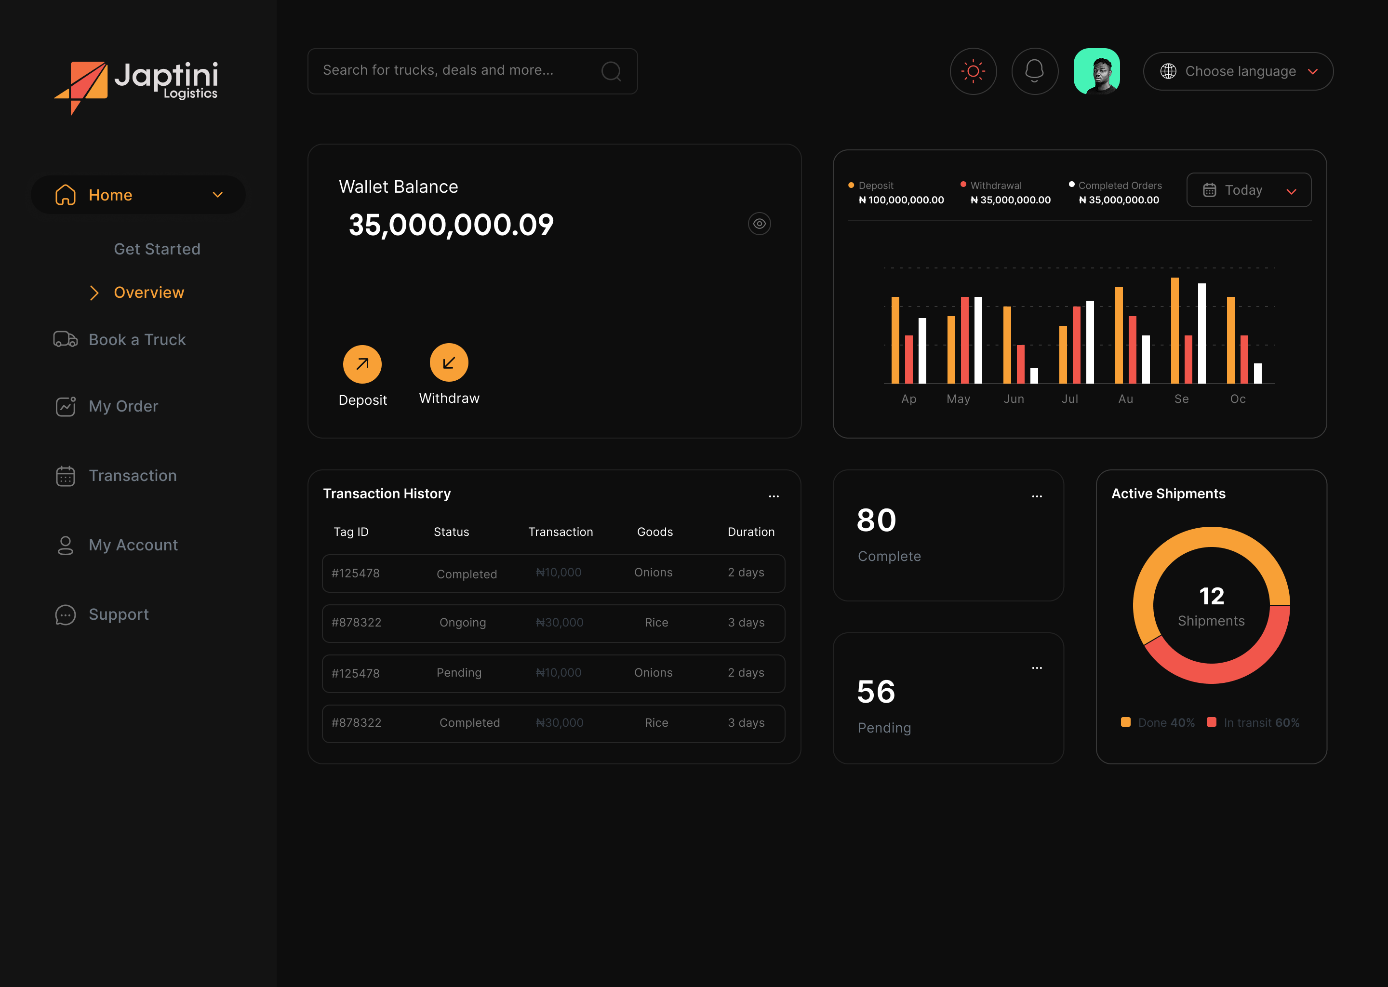This screenshot has width=1388, height=987.
Task: Click the Status column header
Action: tap(451, 532)
